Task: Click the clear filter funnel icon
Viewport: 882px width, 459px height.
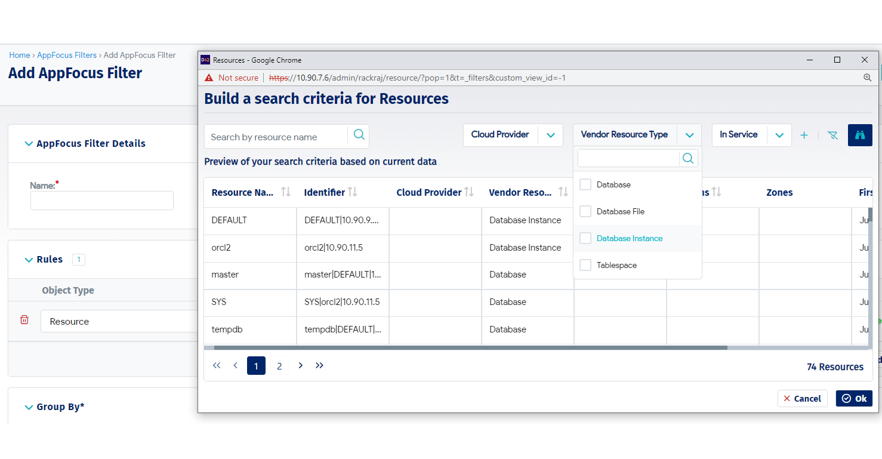Action: point(832,135)
